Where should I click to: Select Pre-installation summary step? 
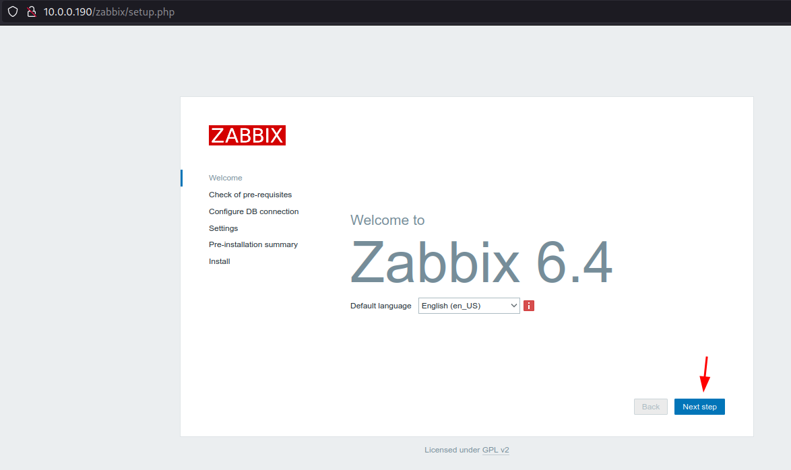[x=253, y=244]
